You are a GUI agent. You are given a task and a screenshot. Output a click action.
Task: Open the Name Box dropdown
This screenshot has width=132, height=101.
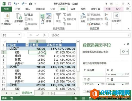[19, 35]
